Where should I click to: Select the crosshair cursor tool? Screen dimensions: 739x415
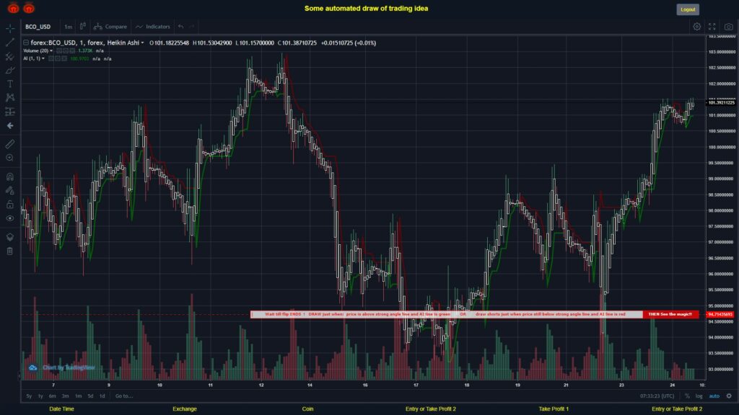[x=10, y=28]
